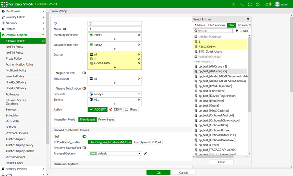Select Use Outgoing Interface Address
Image resolution: width=293 pixels, height=176 pixels.
coord(110,142)
